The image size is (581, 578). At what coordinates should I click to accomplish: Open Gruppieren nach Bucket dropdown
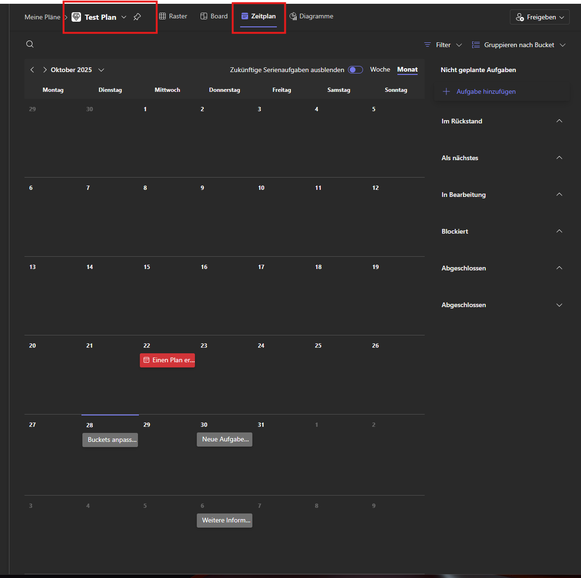tap(519, 45)
